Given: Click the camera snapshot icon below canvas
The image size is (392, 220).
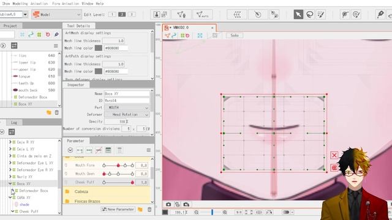Looking at the screenshot, I should point(168,205).
